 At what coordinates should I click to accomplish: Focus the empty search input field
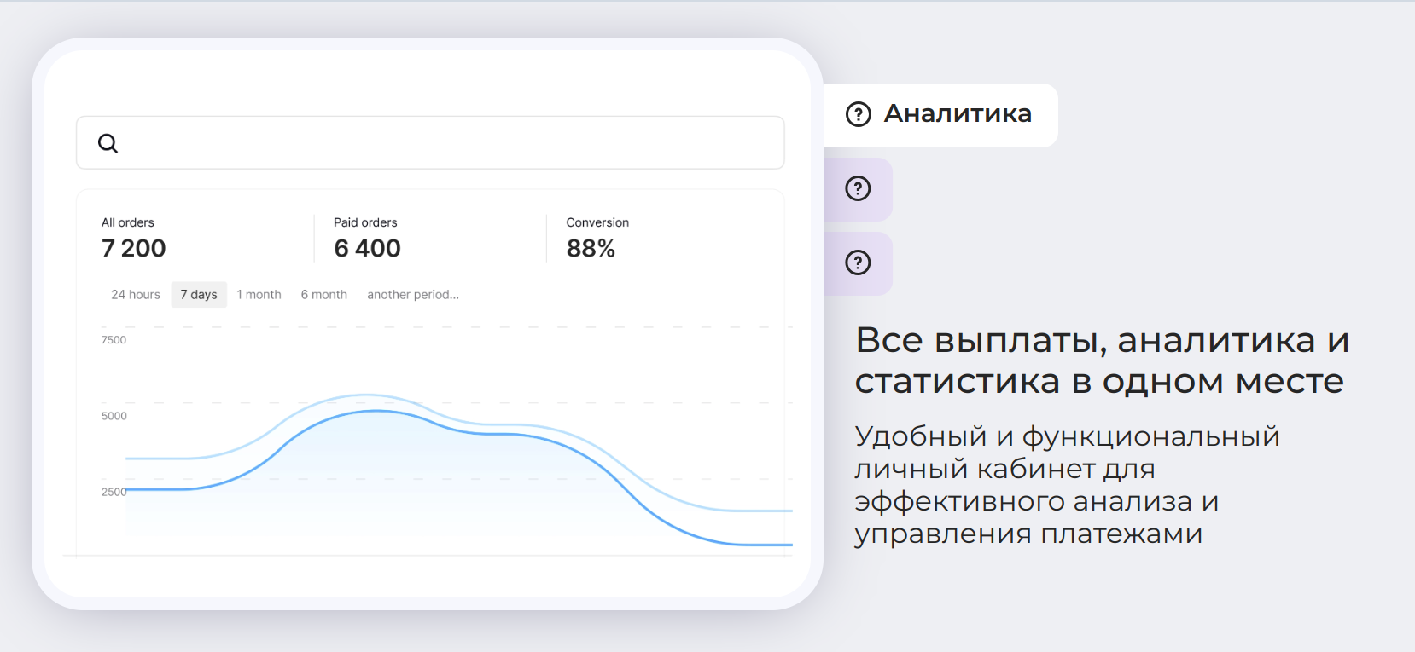pos(444,143)
